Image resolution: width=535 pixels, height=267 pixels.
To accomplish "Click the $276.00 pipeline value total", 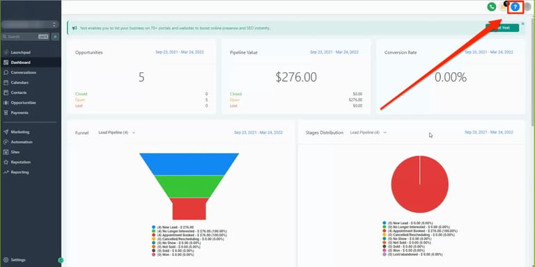I will (x=296, y=77).
